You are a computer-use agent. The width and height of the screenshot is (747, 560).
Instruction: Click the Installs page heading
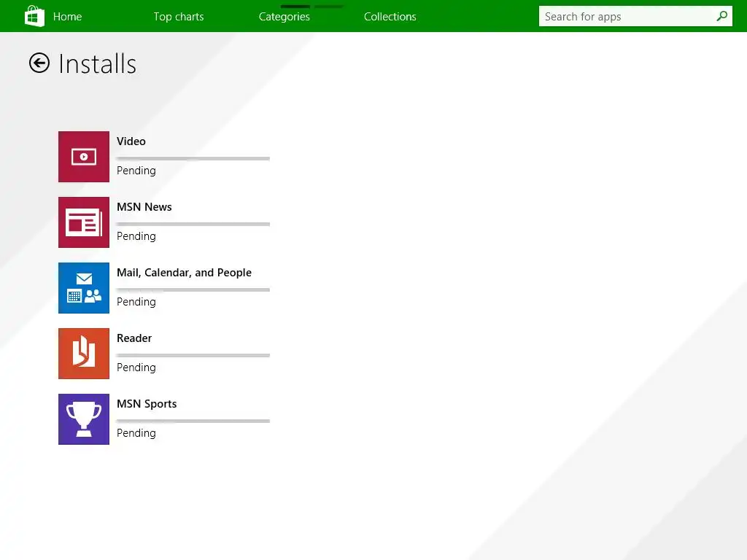pyautogui.click(x=98, y=64)
